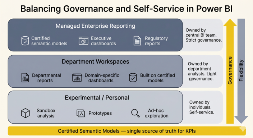Viewport: 253px width, 138px height.
Task: Click the built on certified models icon
Action: (133, 78)
